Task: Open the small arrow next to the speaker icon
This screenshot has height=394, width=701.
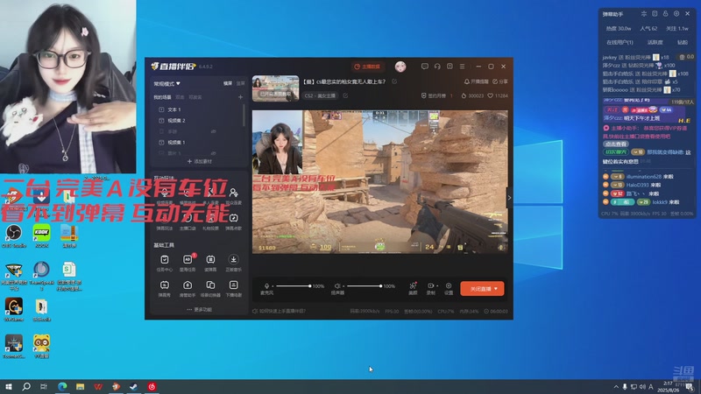Action: point(343,286)
